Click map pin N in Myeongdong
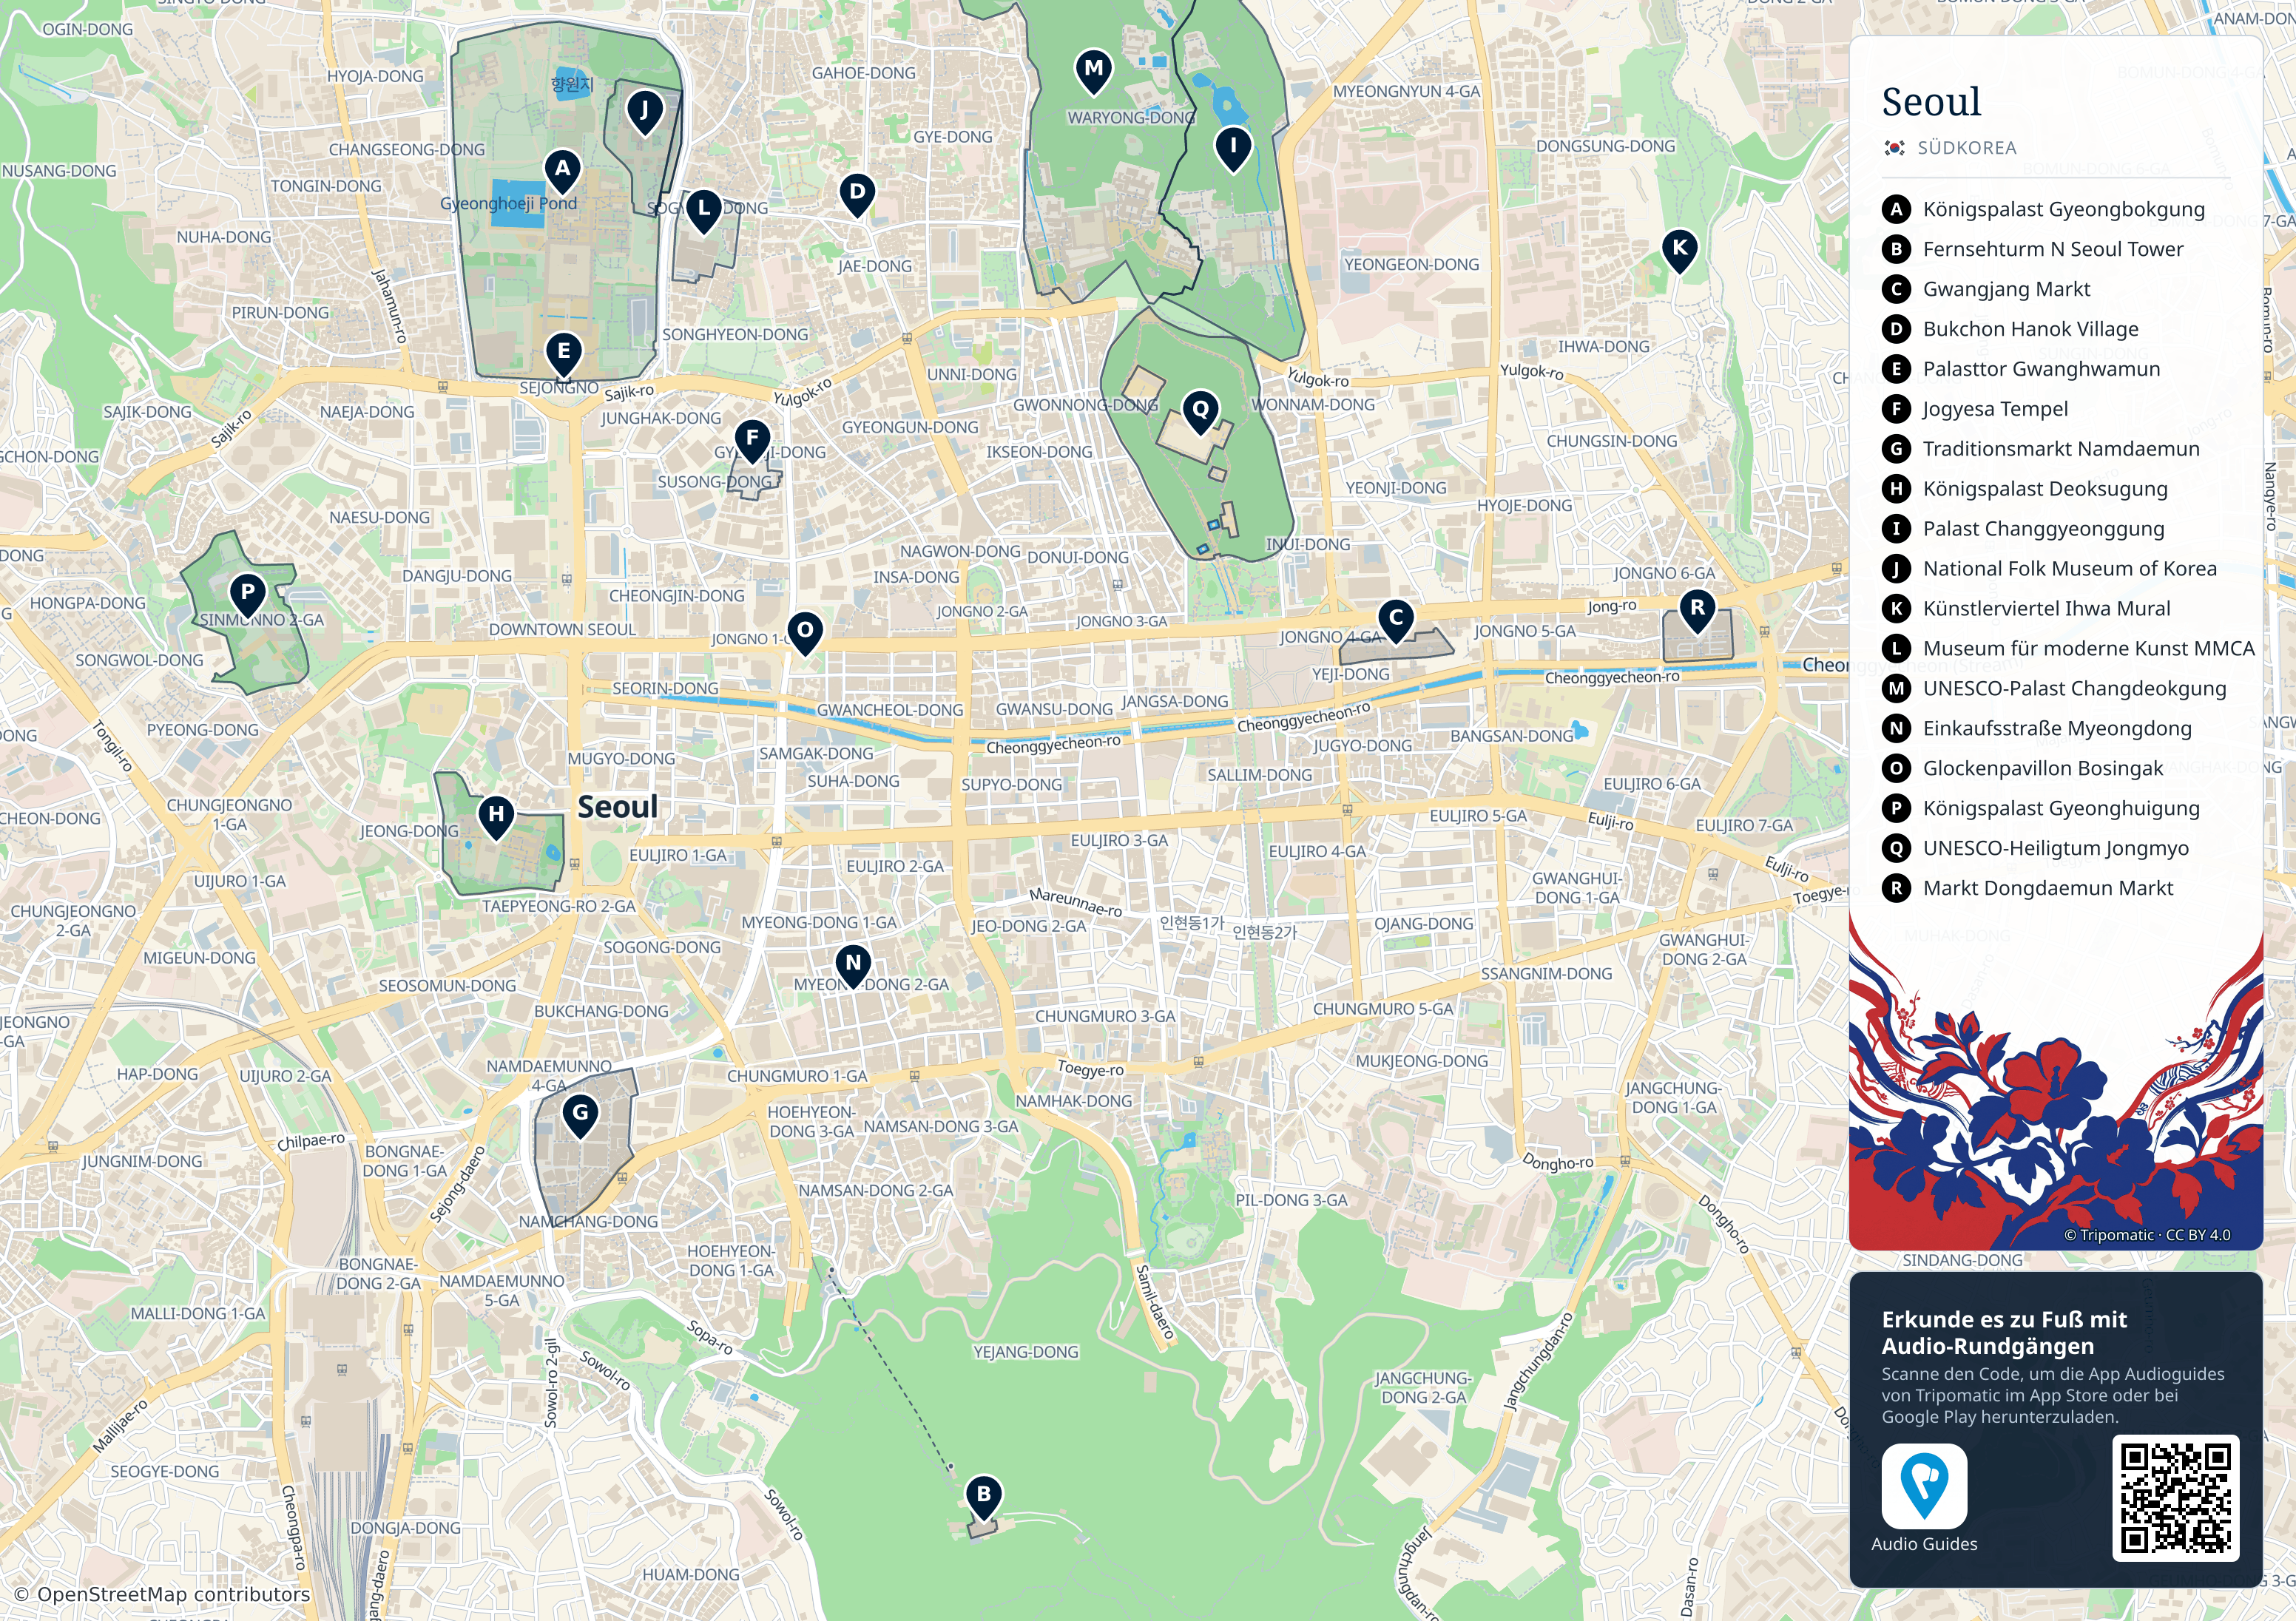The width and height of the screenshot is (2296, 1621). (x=852, y=967)
